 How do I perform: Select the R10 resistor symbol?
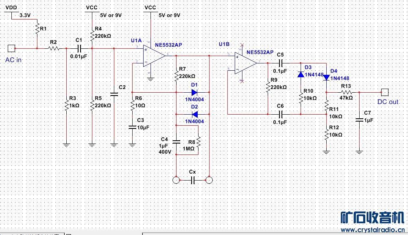301,98
